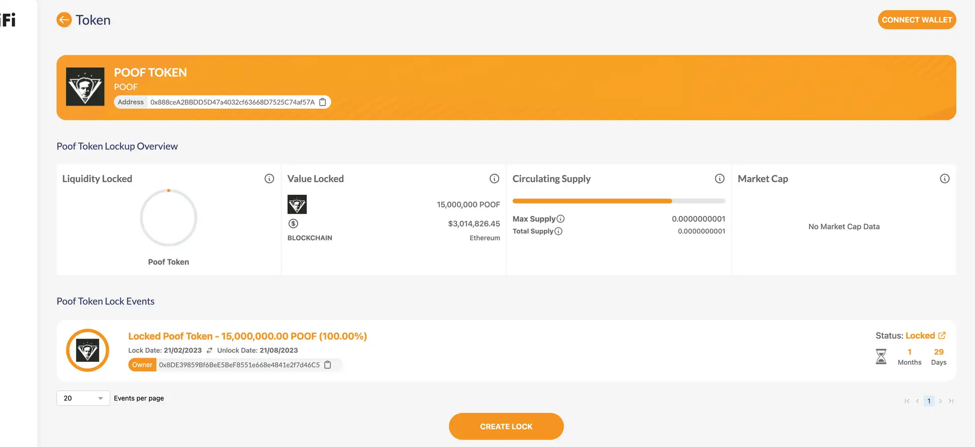Go to the first page of events
Screen dimensions: 975x447
(x=906, y=401)
